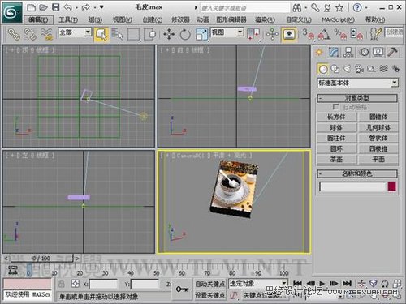Collapse the 名称和颜色 rollout
Viewport: 406px width, 304px height.
[357, 173]
